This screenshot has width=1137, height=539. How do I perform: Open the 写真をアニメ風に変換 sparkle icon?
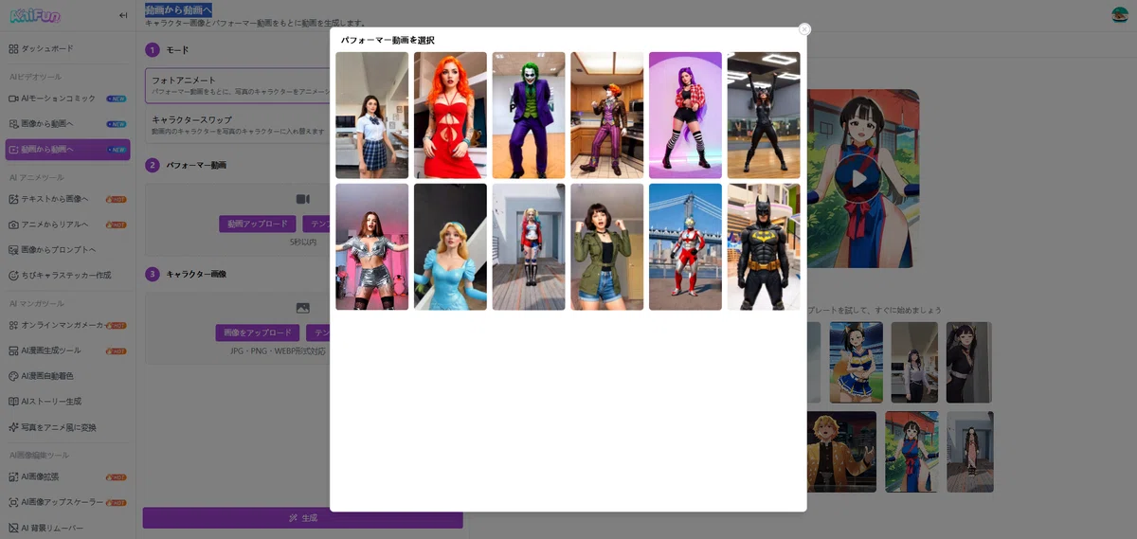point(13,427)
